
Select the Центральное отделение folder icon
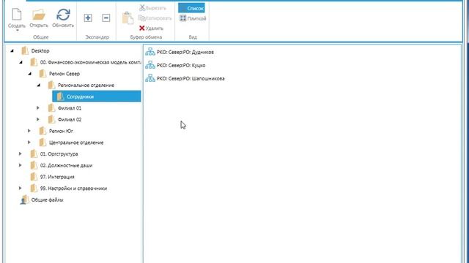click(43, 142)
